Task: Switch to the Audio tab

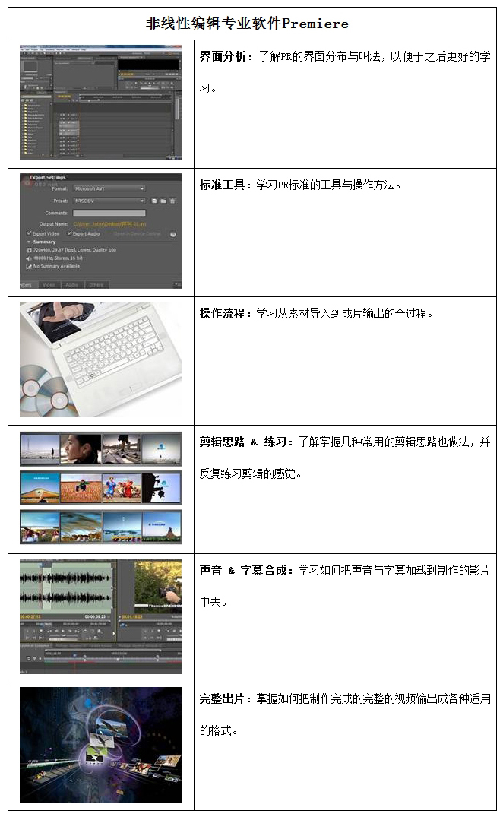Action: point(71,285)
